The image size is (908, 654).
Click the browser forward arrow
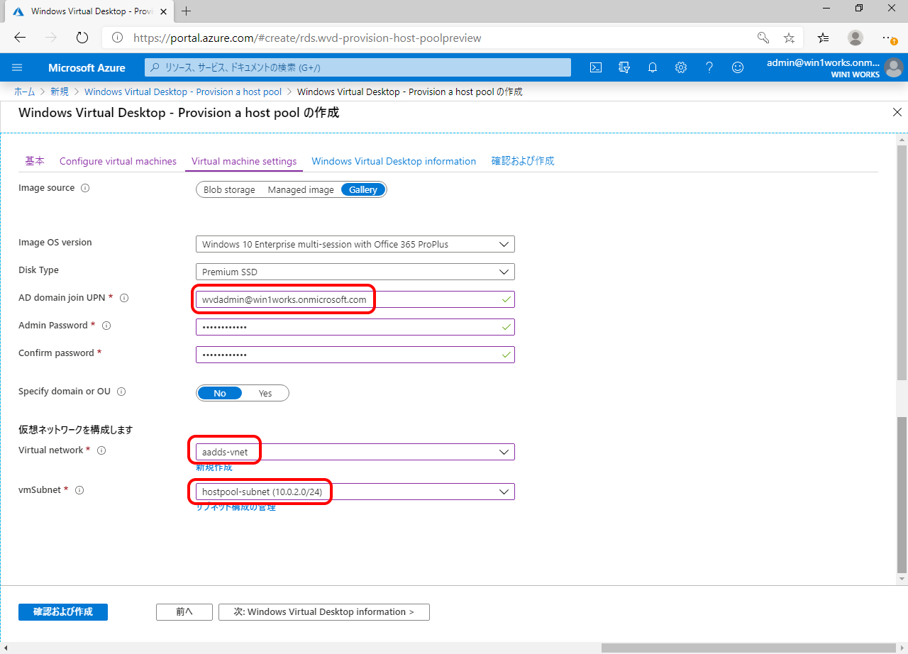tap(50, 38)
